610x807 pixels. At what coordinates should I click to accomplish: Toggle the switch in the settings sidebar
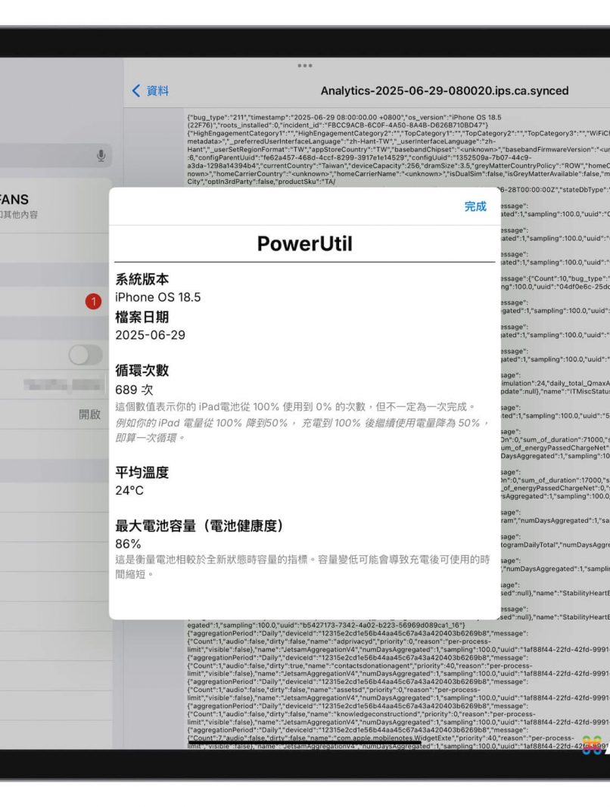[85, 355]
